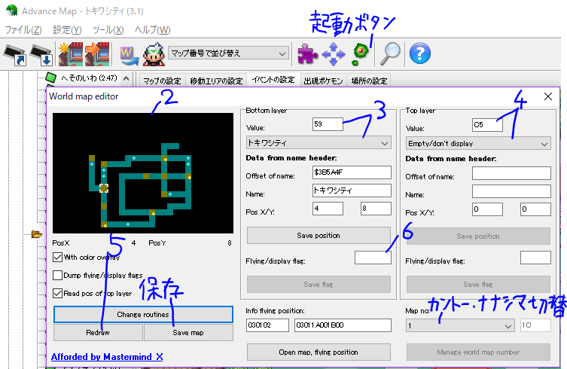The width and height of the screenshot is (567, 369).
Task: Open the ファイル(Z) menu
Action: (23, 29)
